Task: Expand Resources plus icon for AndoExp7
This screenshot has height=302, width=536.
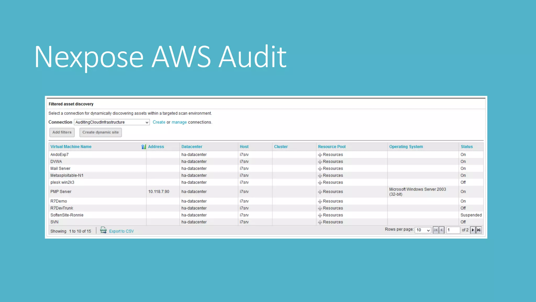Action: [320, 155]
